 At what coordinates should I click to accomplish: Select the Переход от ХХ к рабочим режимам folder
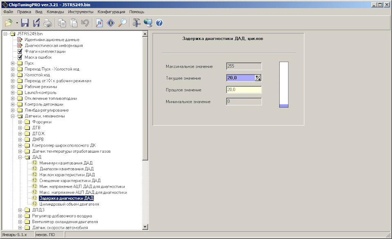[x=58, y=81]
